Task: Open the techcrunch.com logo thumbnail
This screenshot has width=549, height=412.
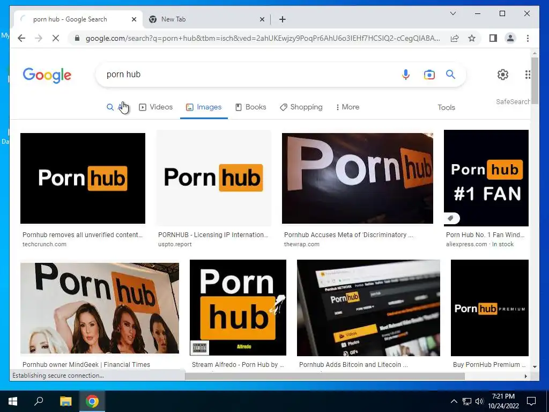Action: click(83, 178)
